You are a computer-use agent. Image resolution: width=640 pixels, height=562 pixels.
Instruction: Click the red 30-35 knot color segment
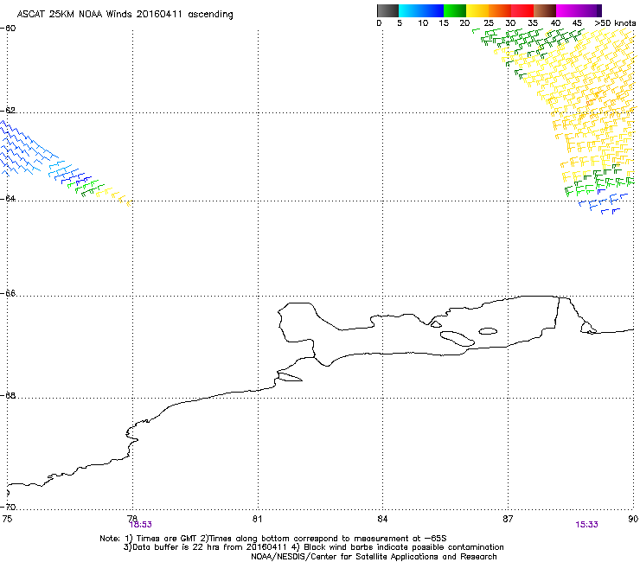(x=522, y=10)
